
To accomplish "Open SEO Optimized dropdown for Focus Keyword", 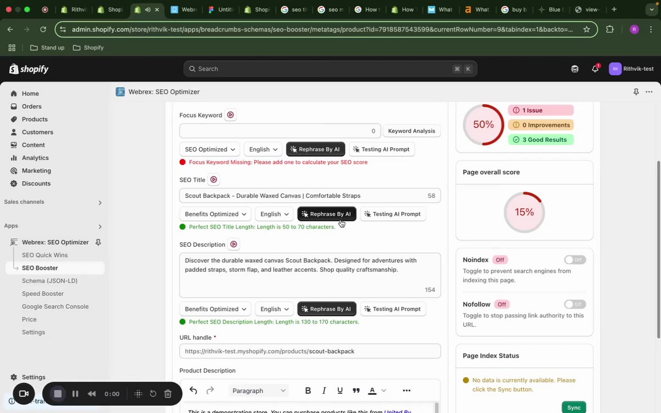I will click(x=210, y=149).
